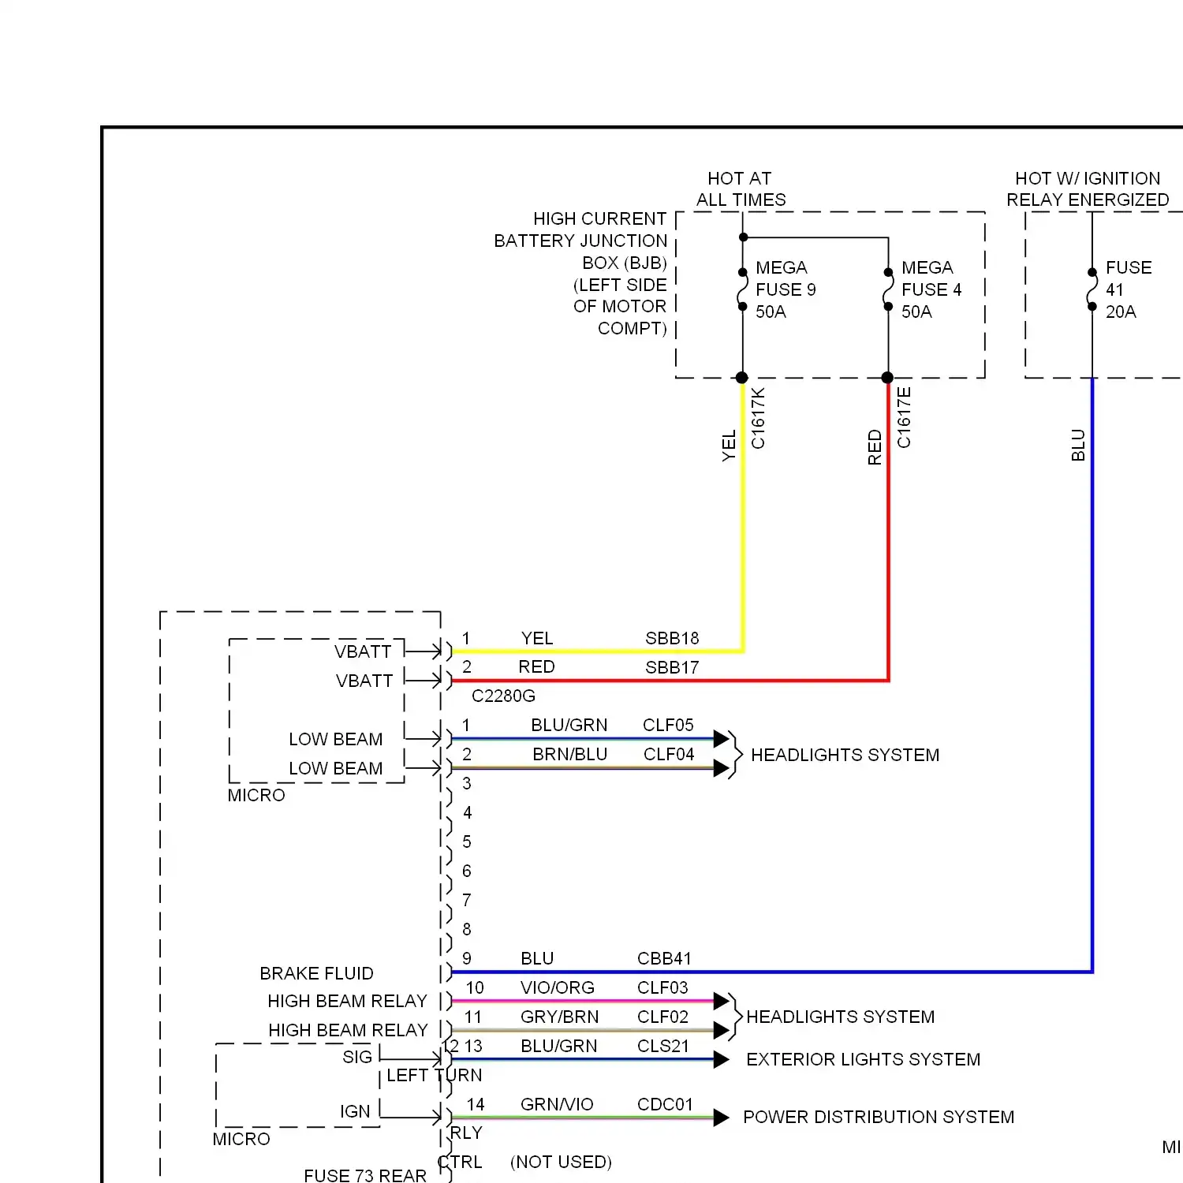The height and width of the screenshot is (1183, 1183).
Task: Click pin number 10 on the VIO/ORG wire
Action: 475,987
